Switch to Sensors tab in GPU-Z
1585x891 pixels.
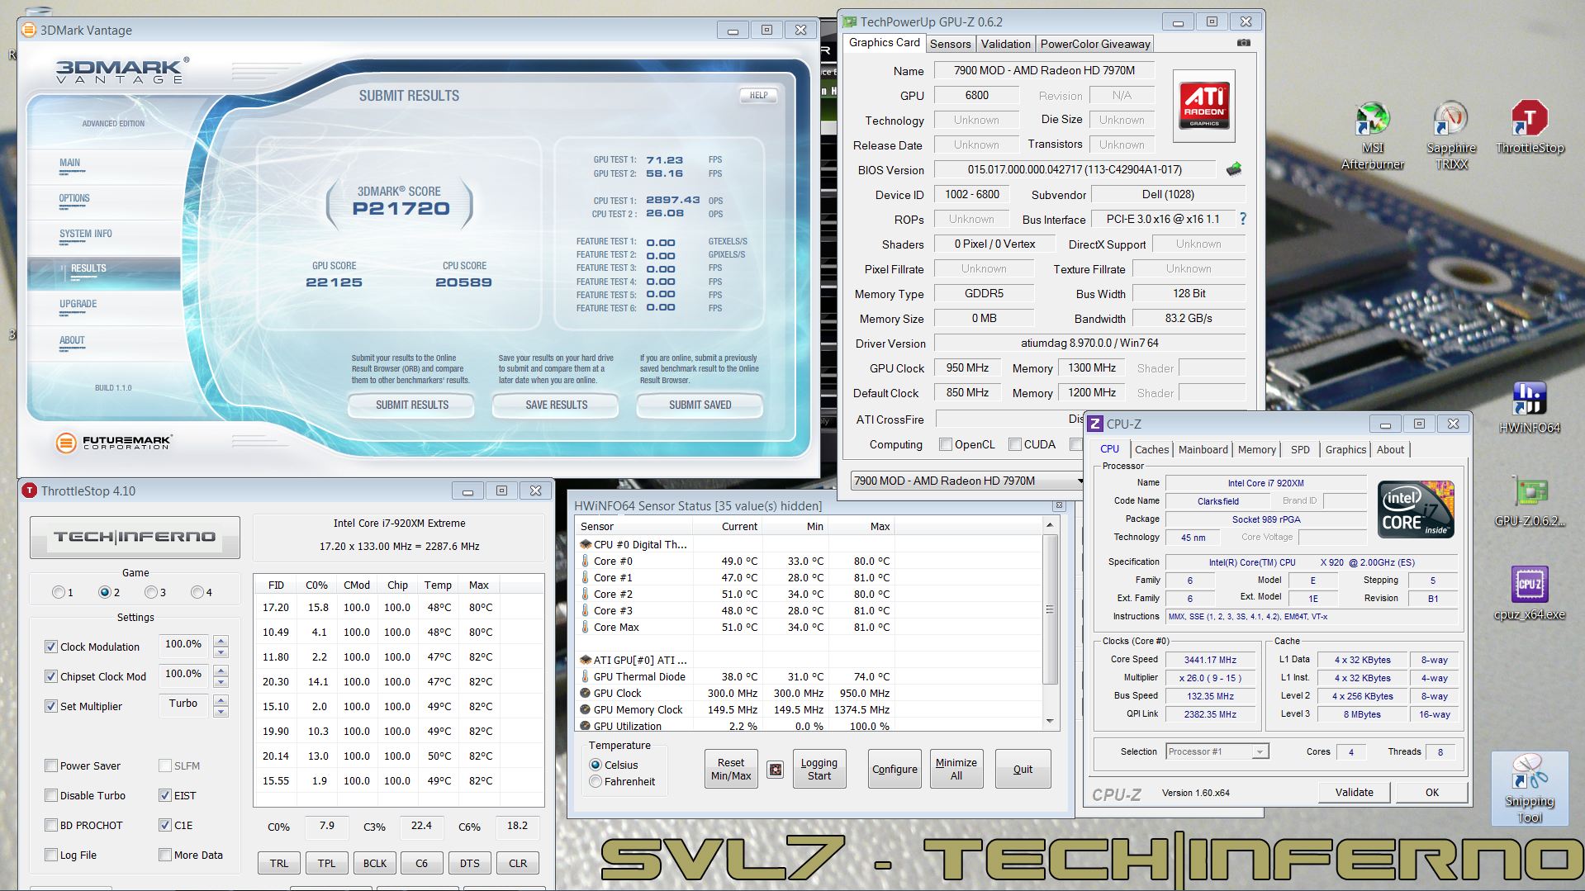coord(950,44)
